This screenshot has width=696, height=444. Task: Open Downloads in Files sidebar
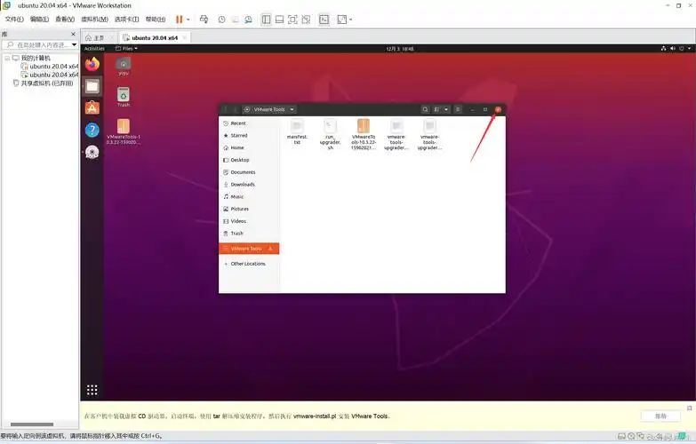pos(249,184)
